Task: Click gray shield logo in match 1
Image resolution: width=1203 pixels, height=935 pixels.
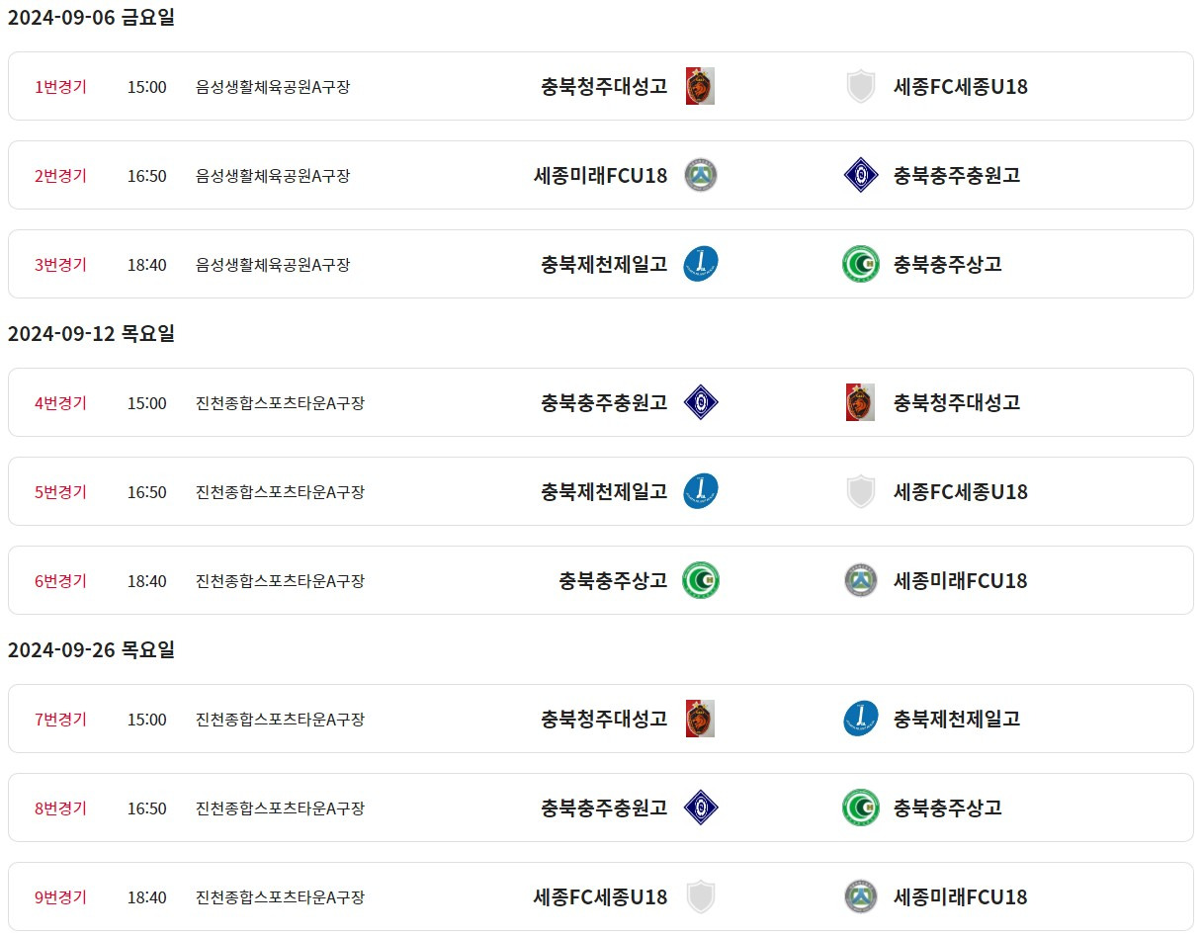Action: click(861, 86)
